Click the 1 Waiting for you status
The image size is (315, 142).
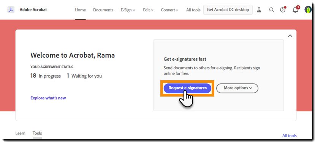84,76
